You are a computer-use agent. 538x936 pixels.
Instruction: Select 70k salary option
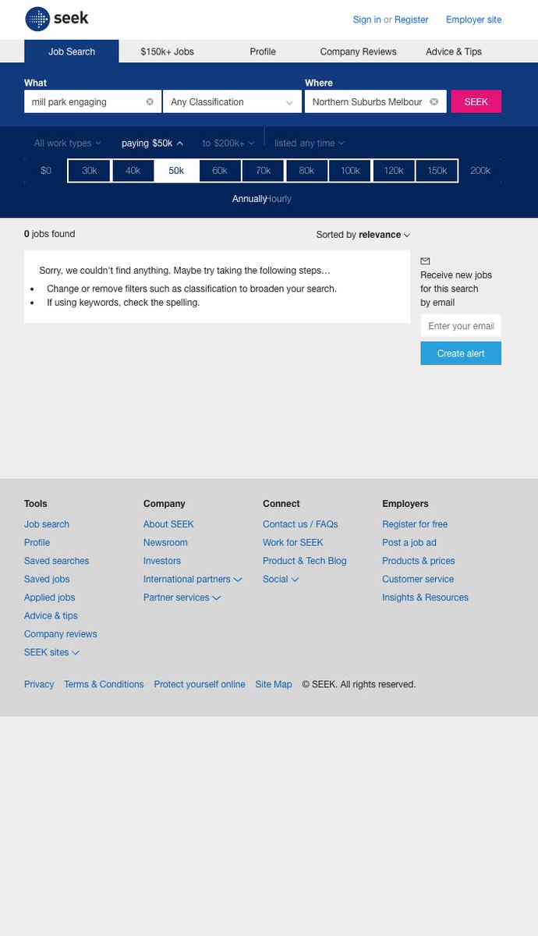[x=264, y=170]
